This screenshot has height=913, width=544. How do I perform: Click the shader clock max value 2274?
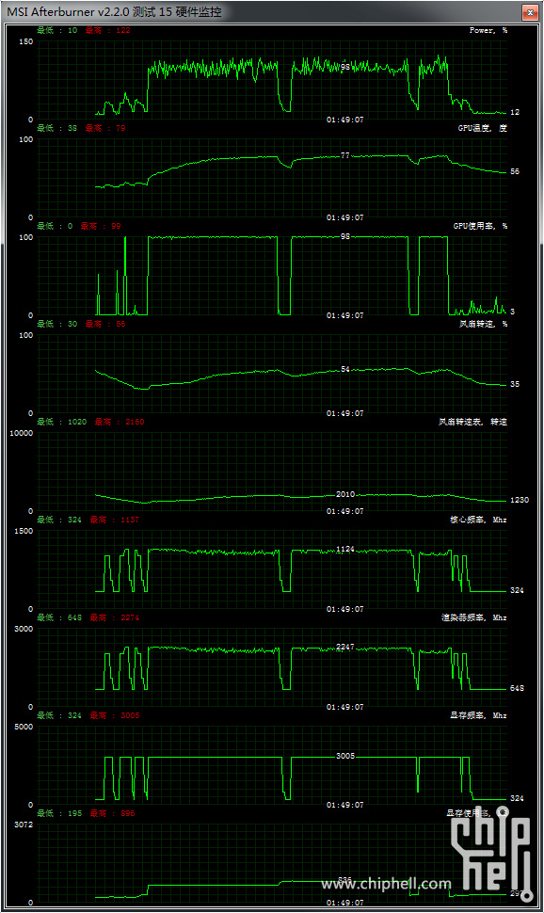pos(130,617)
